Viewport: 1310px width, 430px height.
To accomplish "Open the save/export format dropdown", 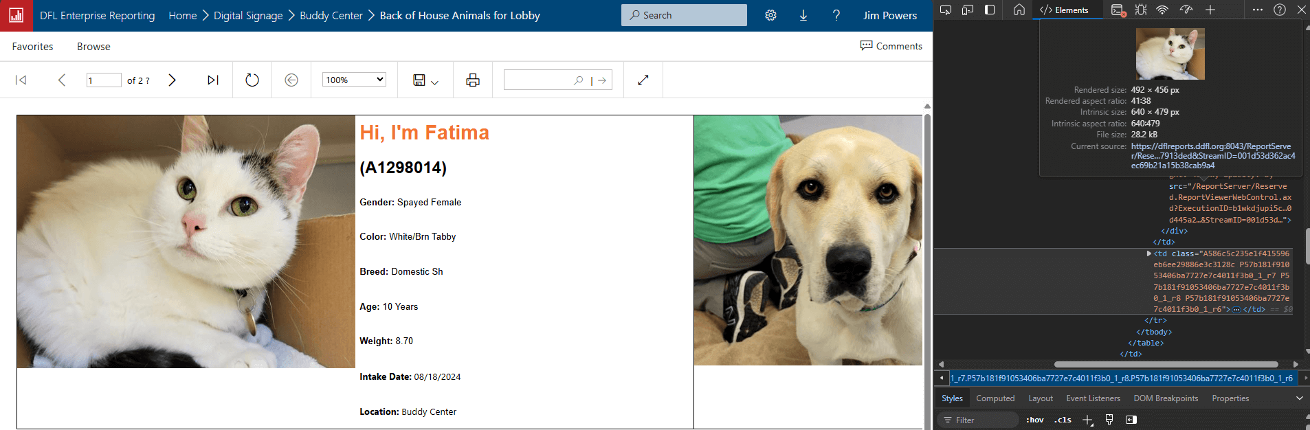I will pos(425,80).
